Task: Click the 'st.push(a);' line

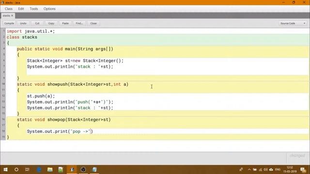Action: click(41, 96)
